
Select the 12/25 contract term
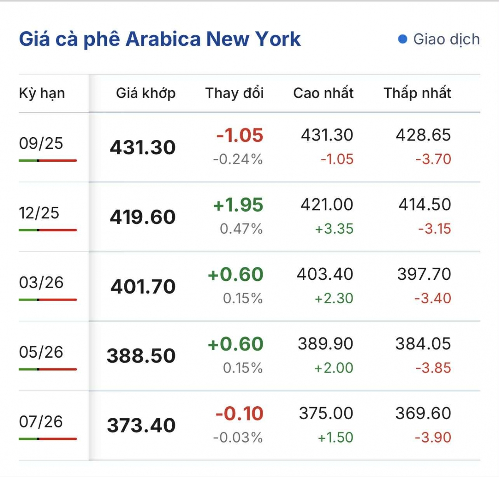click(x=39, y=213)
